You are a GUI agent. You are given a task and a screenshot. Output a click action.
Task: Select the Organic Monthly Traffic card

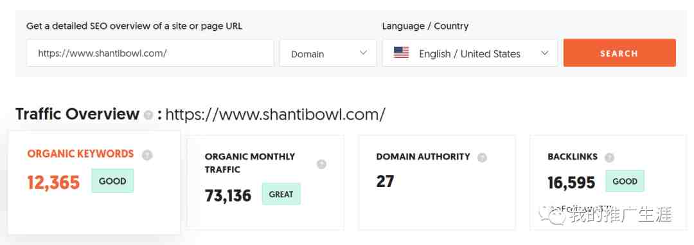(265, 183)
